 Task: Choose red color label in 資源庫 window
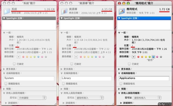tap(81, 57)
